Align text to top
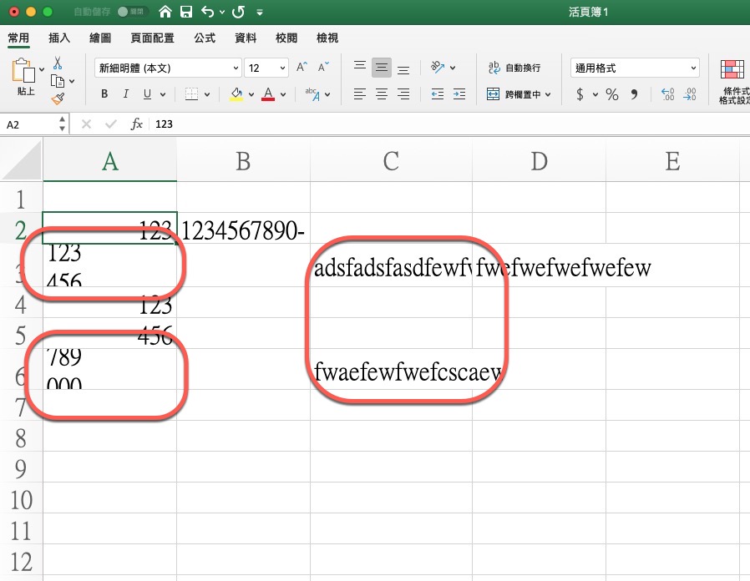This screenshot has height=581, width=750. (360, 65)
